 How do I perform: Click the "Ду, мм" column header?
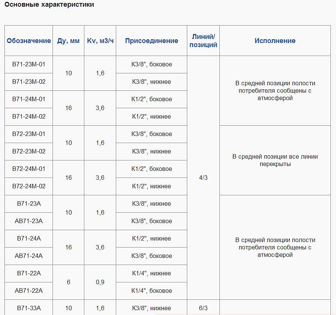[x=68, y=41]
